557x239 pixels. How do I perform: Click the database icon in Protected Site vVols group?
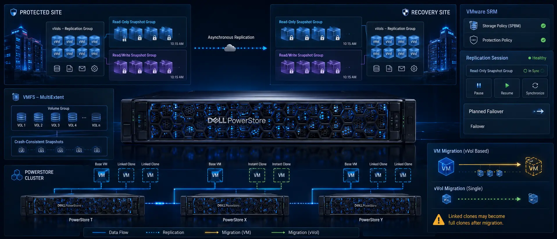click(x=57, y=68)
